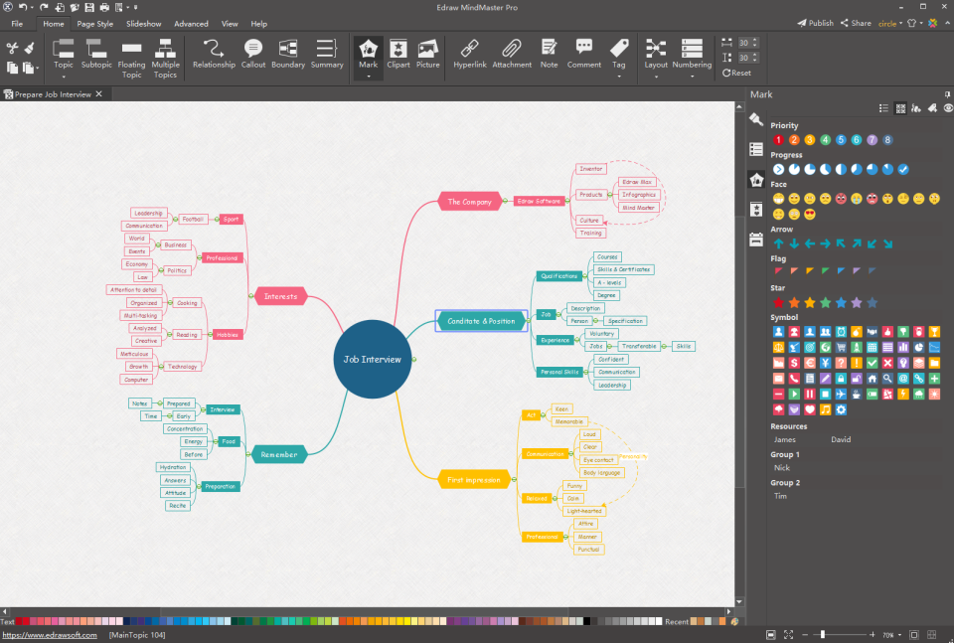Expand the Tag dropdown

[x=619, y=77]
